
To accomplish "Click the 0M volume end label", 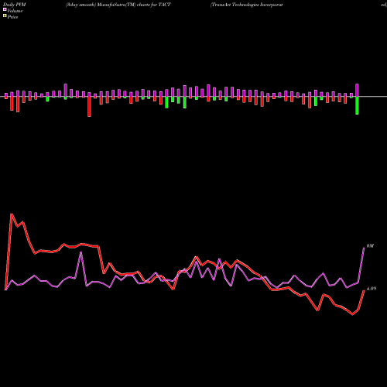I will (x=370, y=246).
